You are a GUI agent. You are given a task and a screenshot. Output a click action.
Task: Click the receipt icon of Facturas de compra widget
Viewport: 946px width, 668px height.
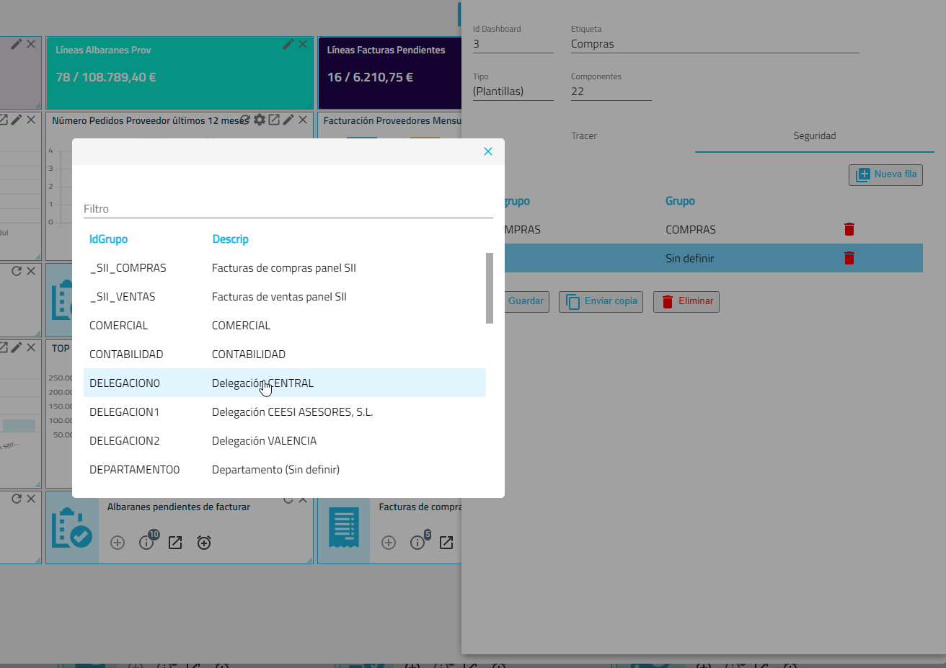(344, 527)
